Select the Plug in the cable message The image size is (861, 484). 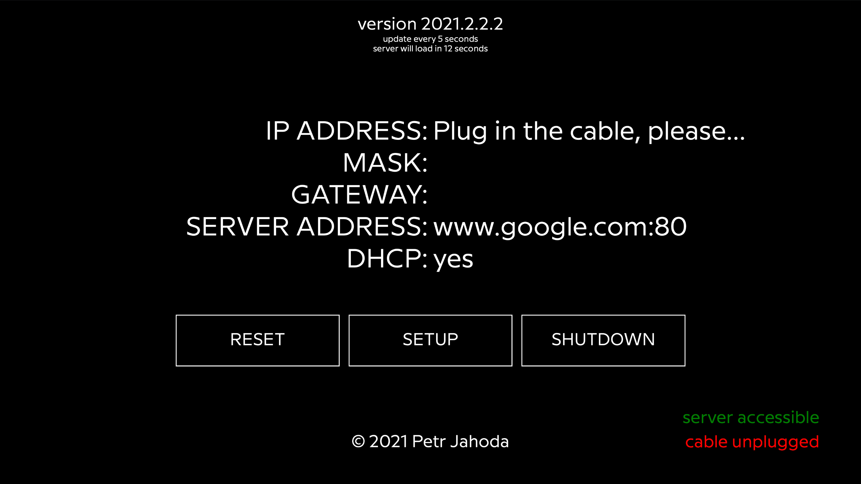click(x=589, y=132)
